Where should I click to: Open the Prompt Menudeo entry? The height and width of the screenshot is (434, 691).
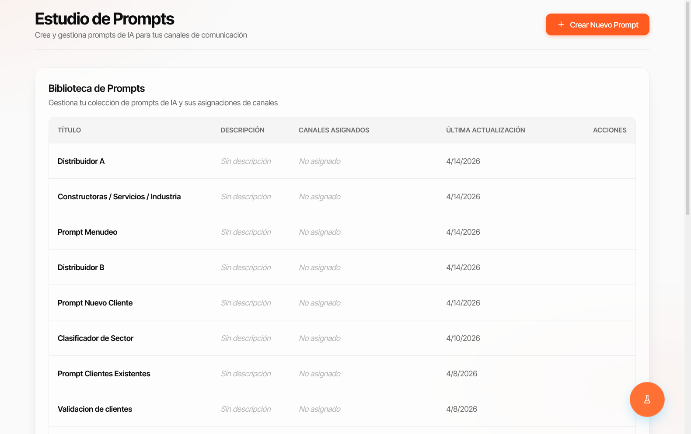coord(342,232)
